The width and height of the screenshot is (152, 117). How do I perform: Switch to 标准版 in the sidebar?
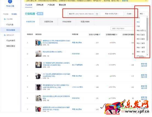(x=14, y=14)
